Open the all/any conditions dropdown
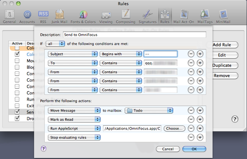 coord(55,44)
